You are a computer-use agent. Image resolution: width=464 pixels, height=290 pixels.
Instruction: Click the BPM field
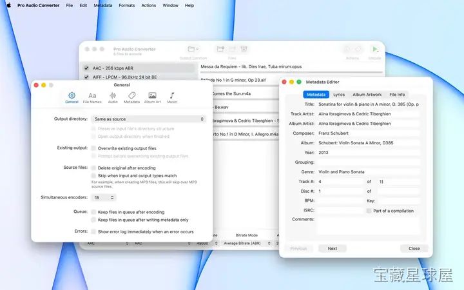(340, 200)
